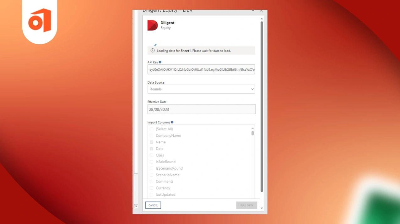Check the IsScenarioRound column checkbox
Screen dimensions: 400x224
click(x=151, y=168)
